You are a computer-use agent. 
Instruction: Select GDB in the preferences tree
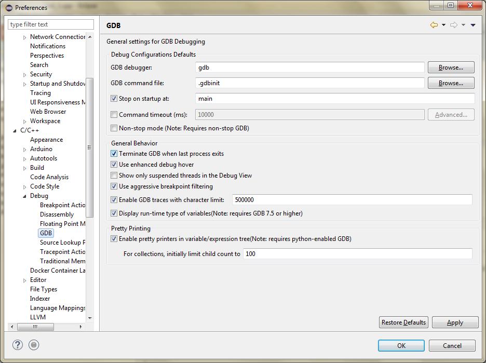(46, 233)
